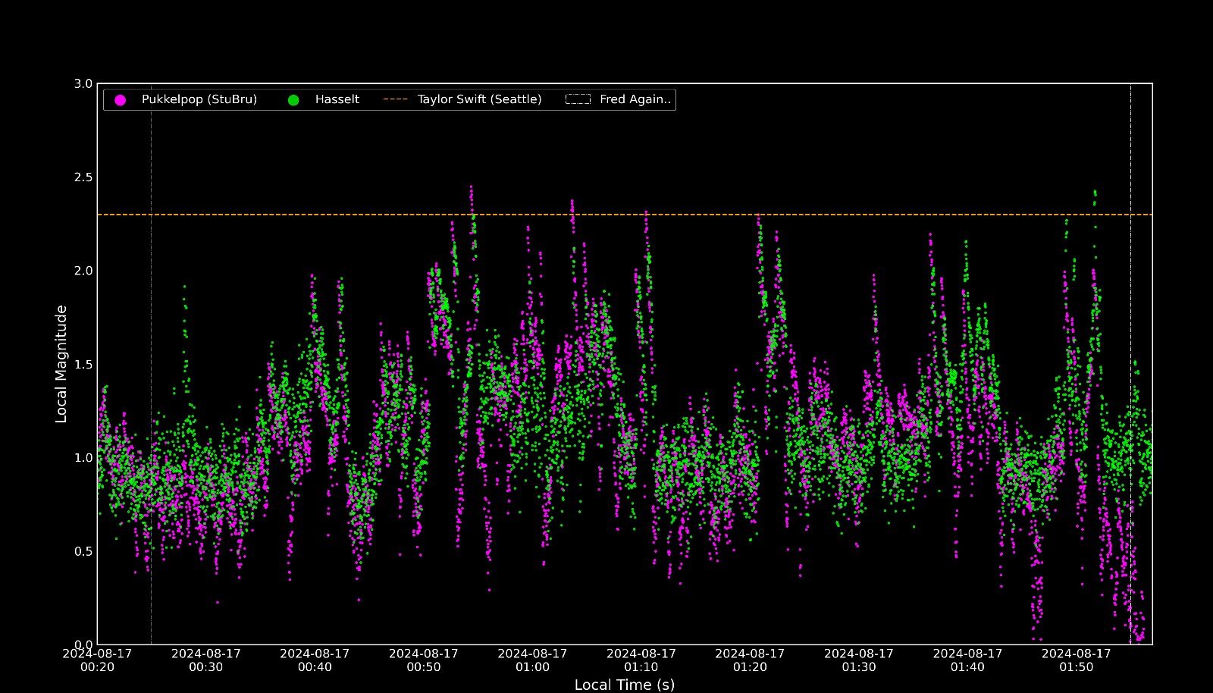Click the 'Local Time (s)' x-axis label

tap(624, 685)
